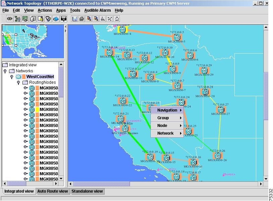This screenshot has height=201, width=273.
Task: Click the tree panel horizontal scroll left arrow
Action: [5, 184]
